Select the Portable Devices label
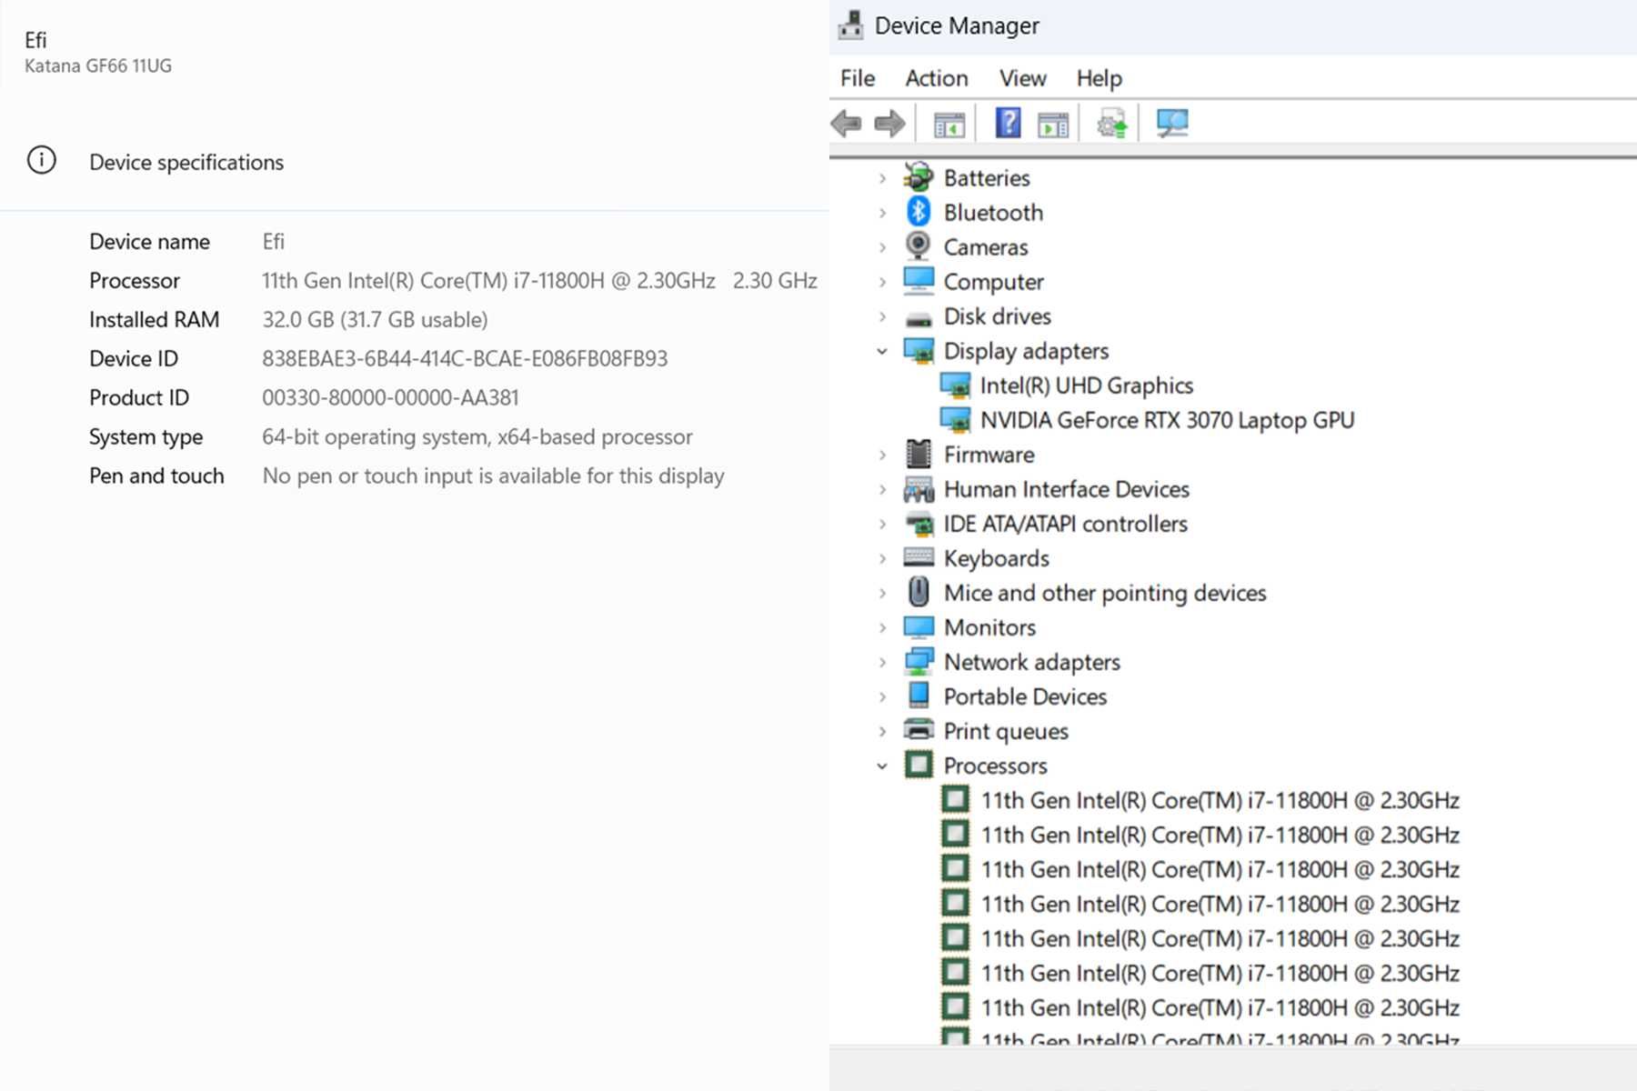 (x=1025, y=696)
